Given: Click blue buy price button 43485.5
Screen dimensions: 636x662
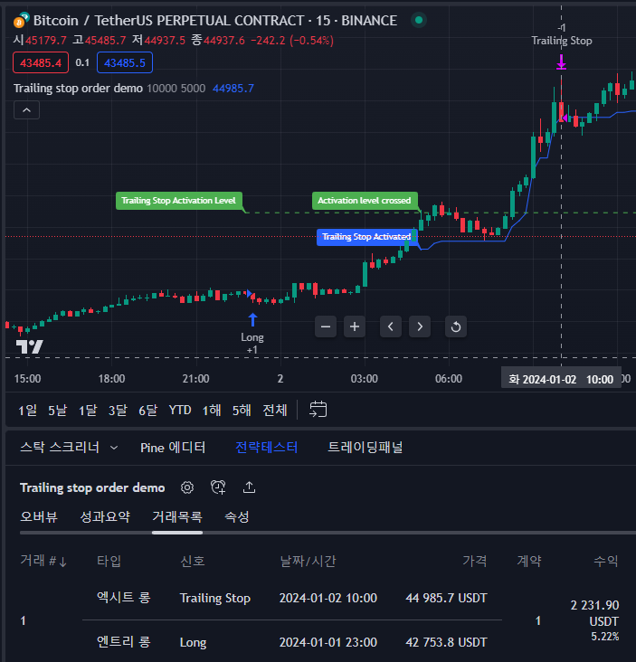Looking at the screenshot, I should click(125, 62).
